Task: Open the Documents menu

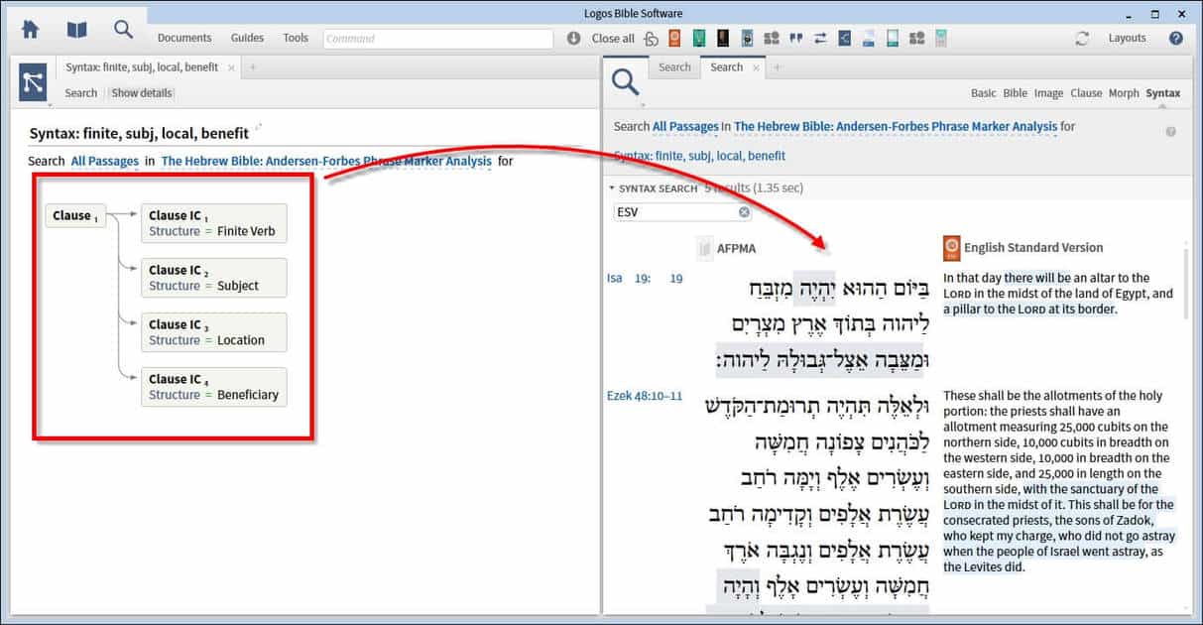Action: [184, 39]
